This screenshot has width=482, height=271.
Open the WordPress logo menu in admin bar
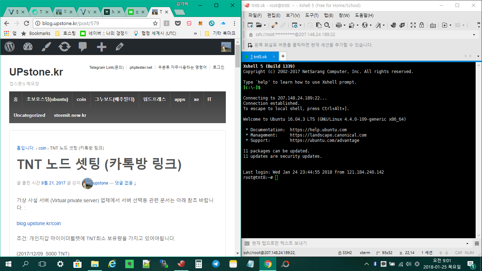tap(10, 47)
